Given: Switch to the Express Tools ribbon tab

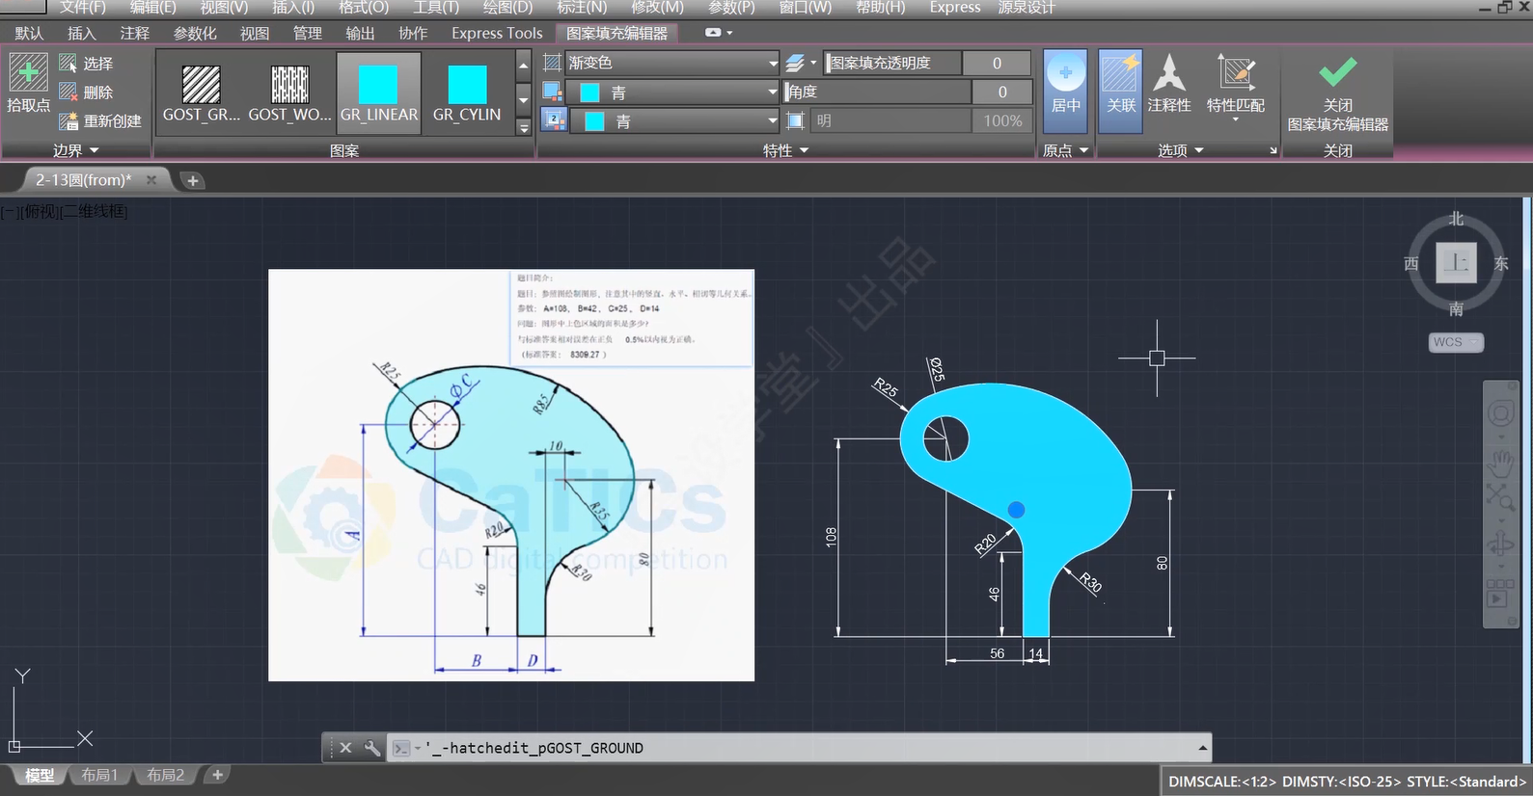Looking at the screenshot, I should (x=497, y=33).
